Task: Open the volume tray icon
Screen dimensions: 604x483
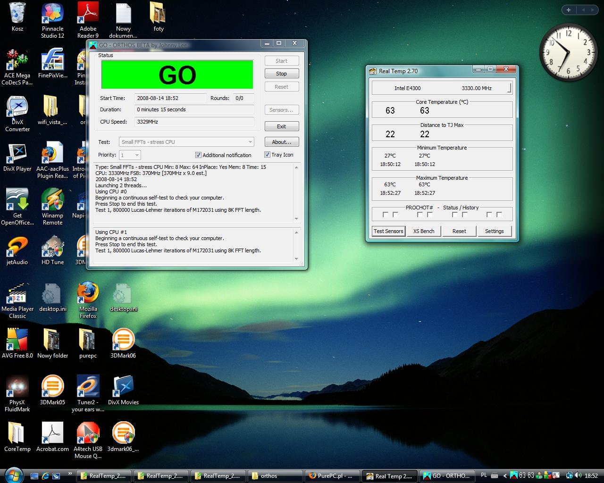Action: point(579,475)
